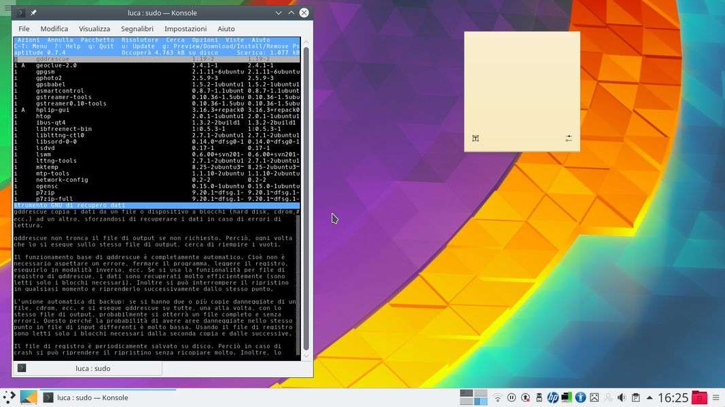The image size is (725, 407).
Task: Open the Impostazioni menu
Action: tap(185, 29)
